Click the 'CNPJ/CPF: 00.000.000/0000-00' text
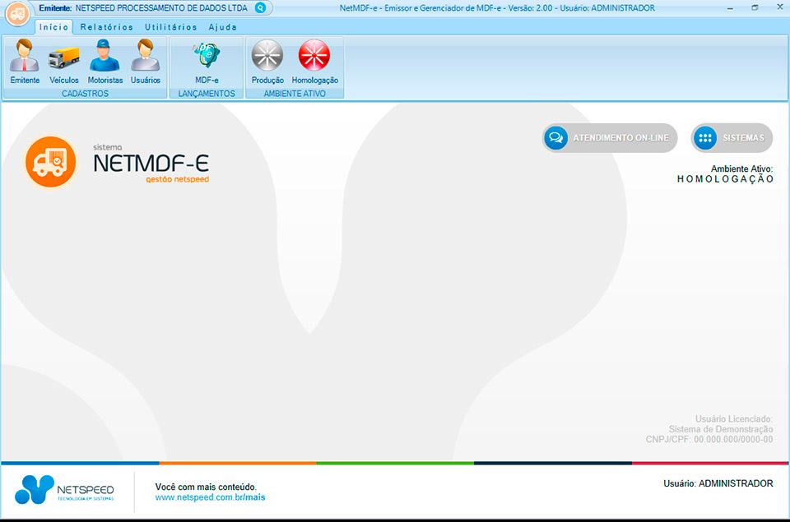790x522 pixels. point(709,440)
